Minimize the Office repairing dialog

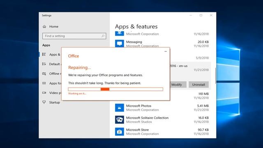[x=166, y=51]
